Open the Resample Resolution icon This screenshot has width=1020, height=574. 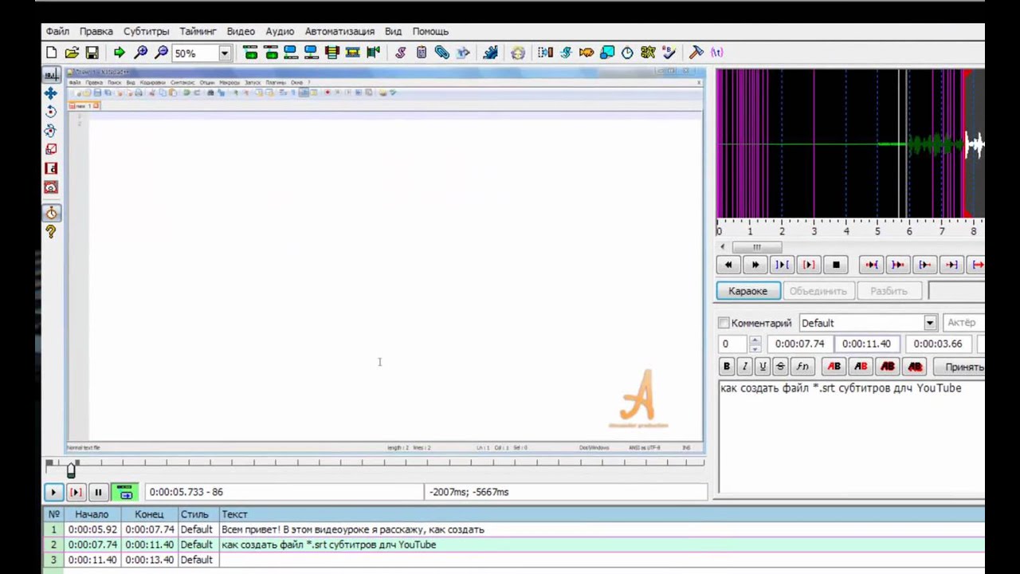pyautogui.click(x=606, y=53)
